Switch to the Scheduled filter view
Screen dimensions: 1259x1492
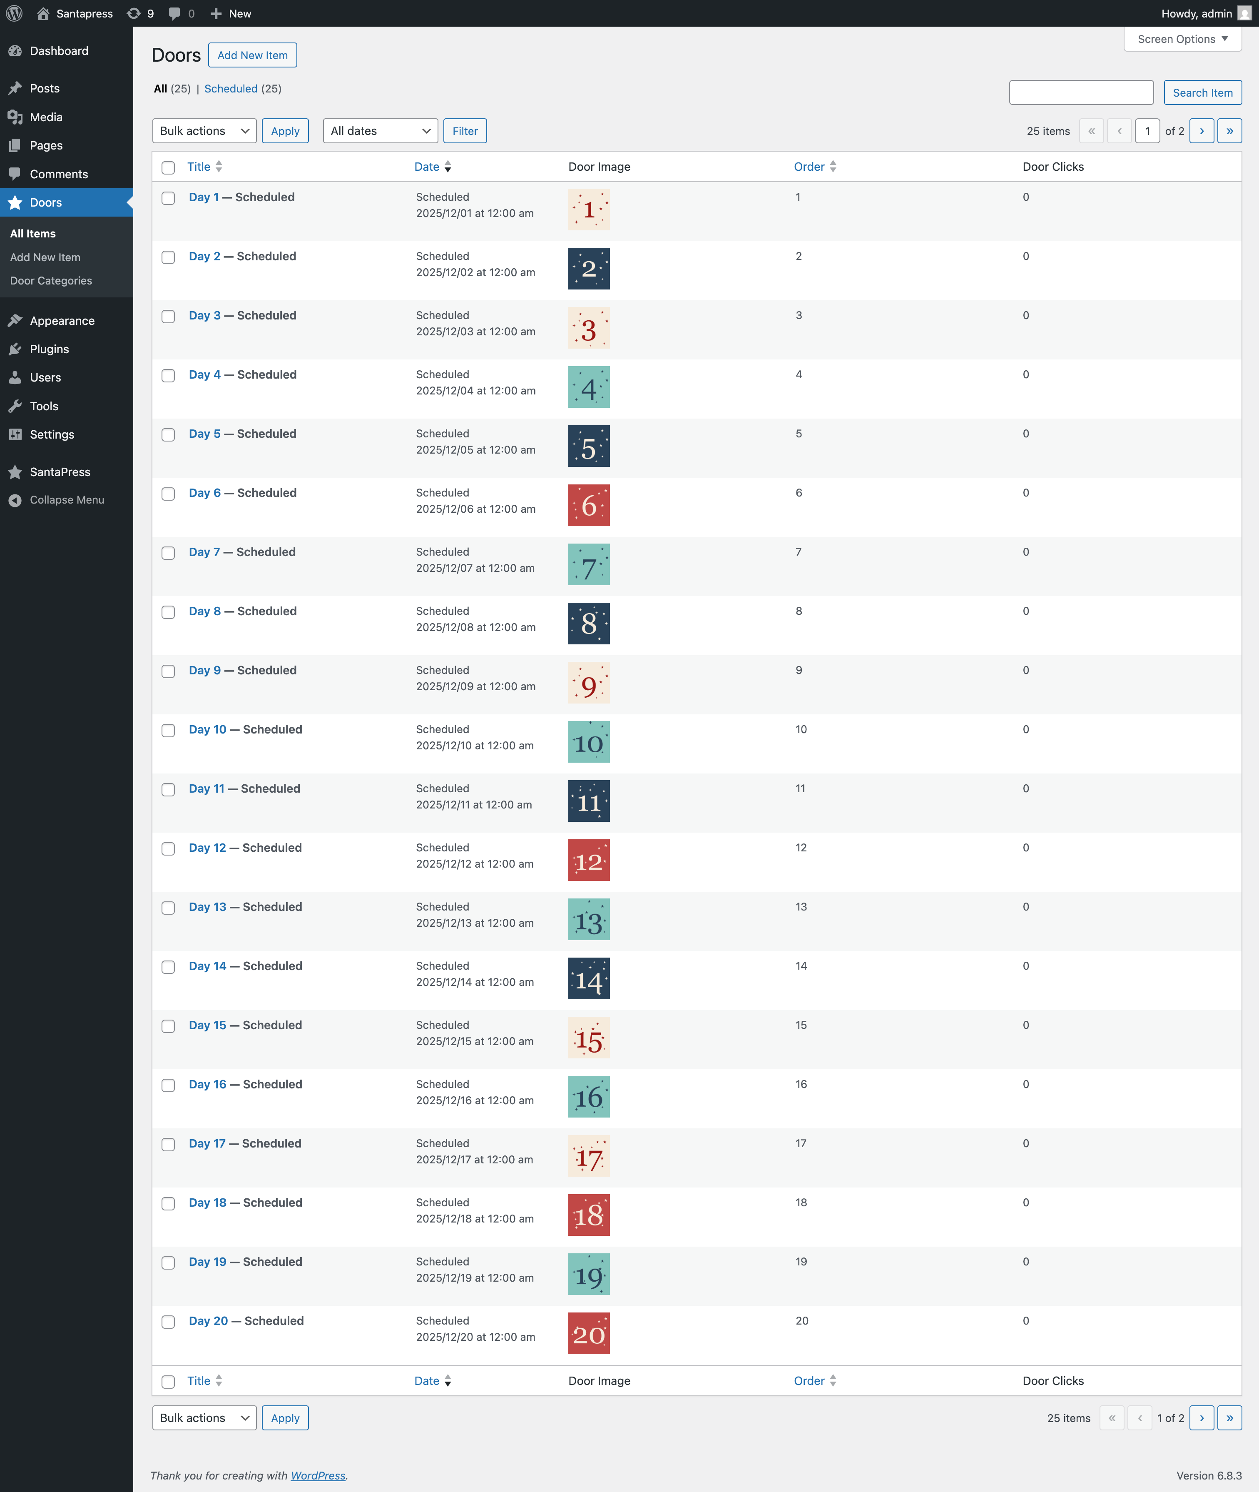[x=231, y=89]
